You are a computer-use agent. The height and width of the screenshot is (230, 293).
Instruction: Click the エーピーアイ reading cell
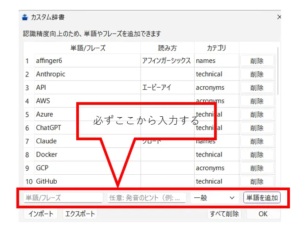pyautogui.click(x=168, y=88)
